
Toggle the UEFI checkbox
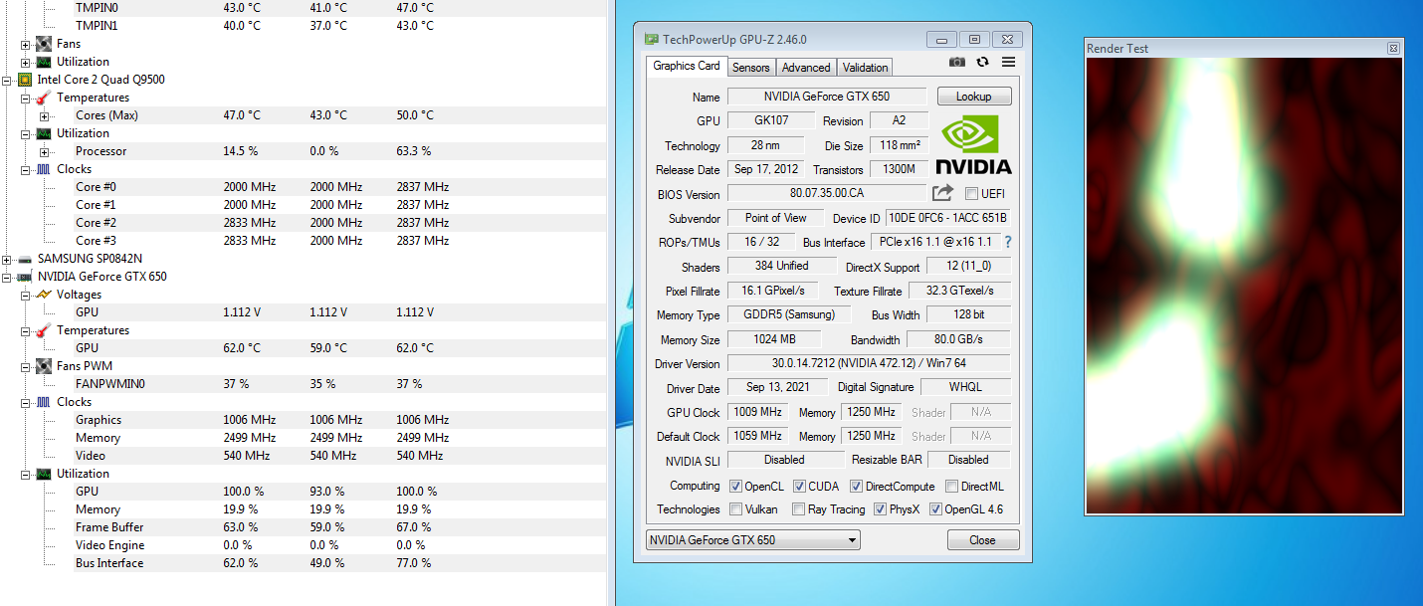pyautogui.click(x=971, y=194)
